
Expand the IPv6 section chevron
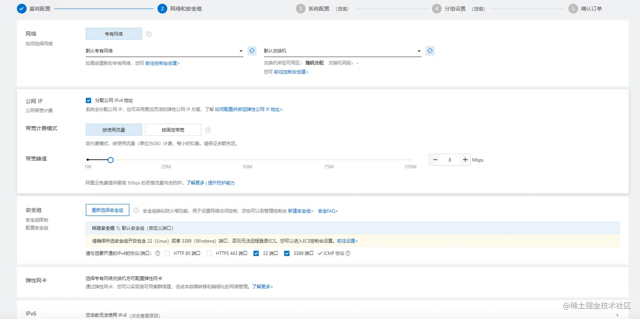[x=618, y=315]
